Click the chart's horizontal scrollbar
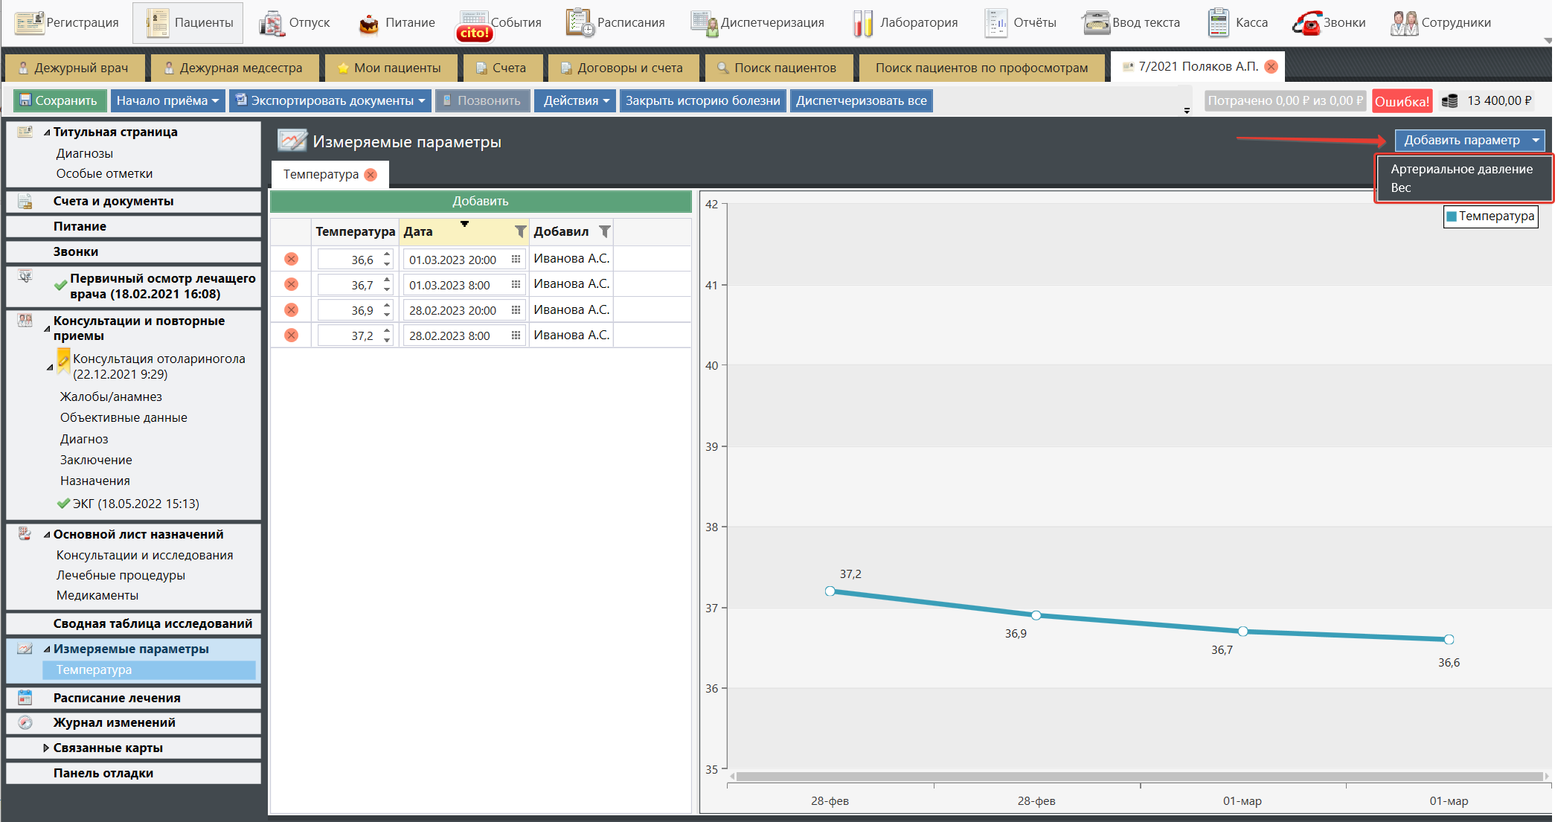The height and width of the screenshot is (822, 1555). [1138, 776]
